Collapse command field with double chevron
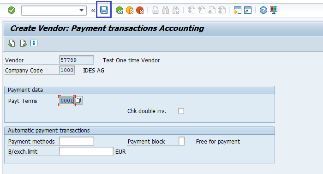 (x=93, y=10)
